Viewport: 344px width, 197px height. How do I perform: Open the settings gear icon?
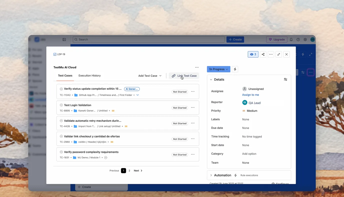coord(305,39)
